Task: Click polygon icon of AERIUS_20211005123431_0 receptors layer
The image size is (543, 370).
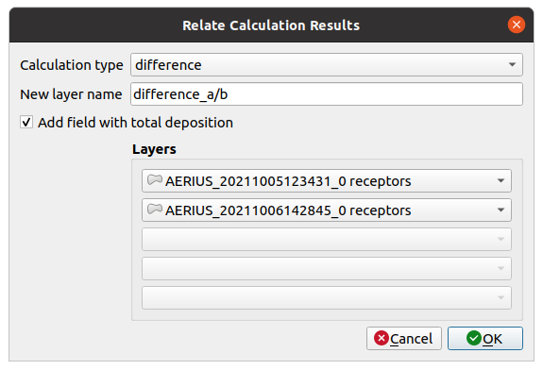Action: pyautogui.click(x=155, y=180)
